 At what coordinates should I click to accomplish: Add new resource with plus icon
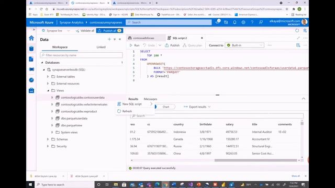pos(109,39)
